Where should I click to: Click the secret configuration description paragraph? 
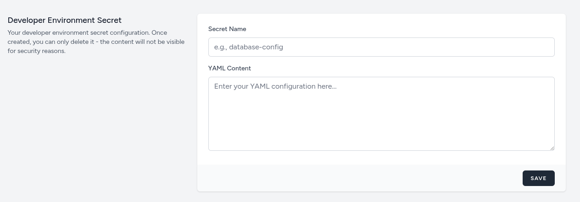[x=96, y=42]
